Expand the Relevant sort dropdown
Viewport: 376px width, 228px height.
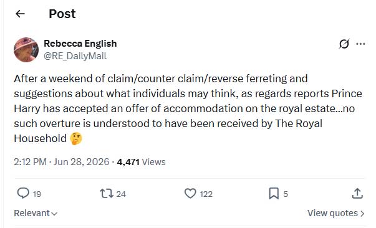point(36,213)
